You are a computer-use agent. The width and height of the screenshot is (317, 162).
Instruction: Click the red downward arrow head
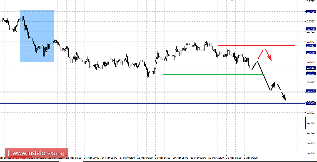pos(269,58)
